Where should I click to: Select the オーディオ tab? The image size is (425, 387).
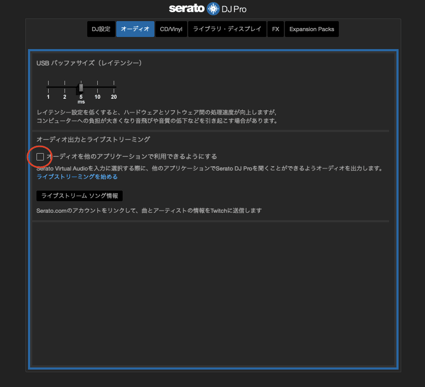[x=135, y=29]
